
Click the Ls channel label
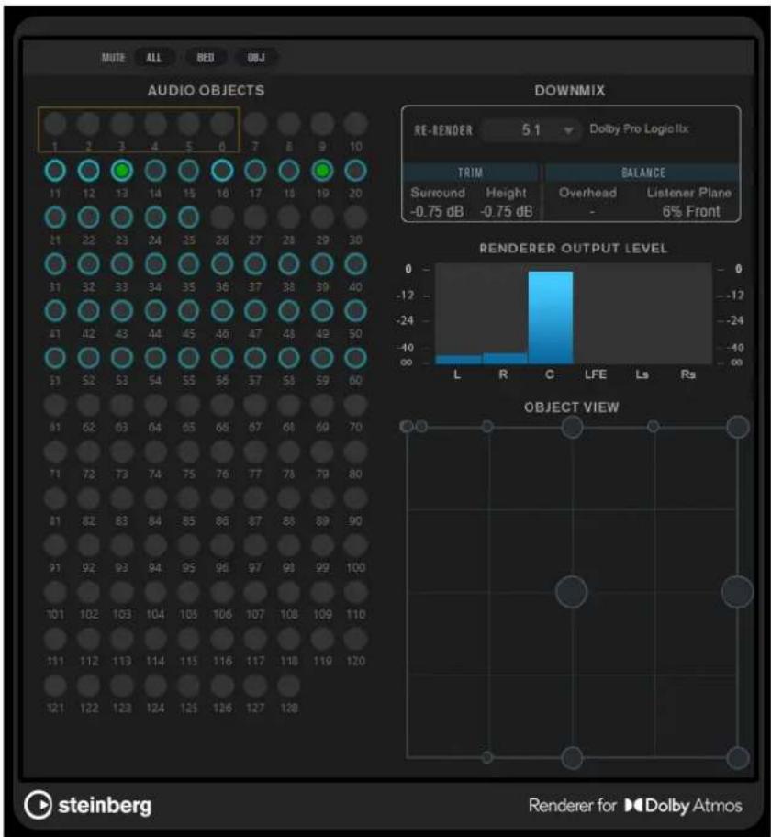[642, 374]
